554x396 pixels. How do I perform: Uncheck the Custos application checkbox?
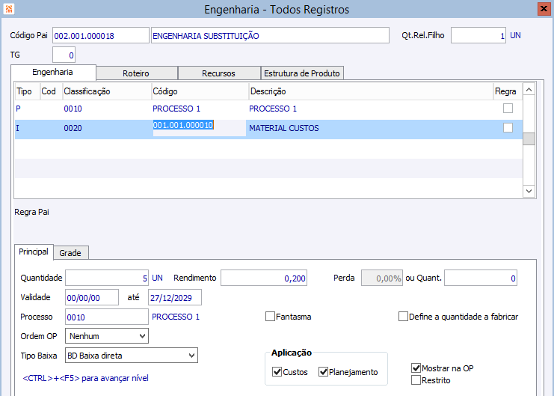click(x=277, y=372)
